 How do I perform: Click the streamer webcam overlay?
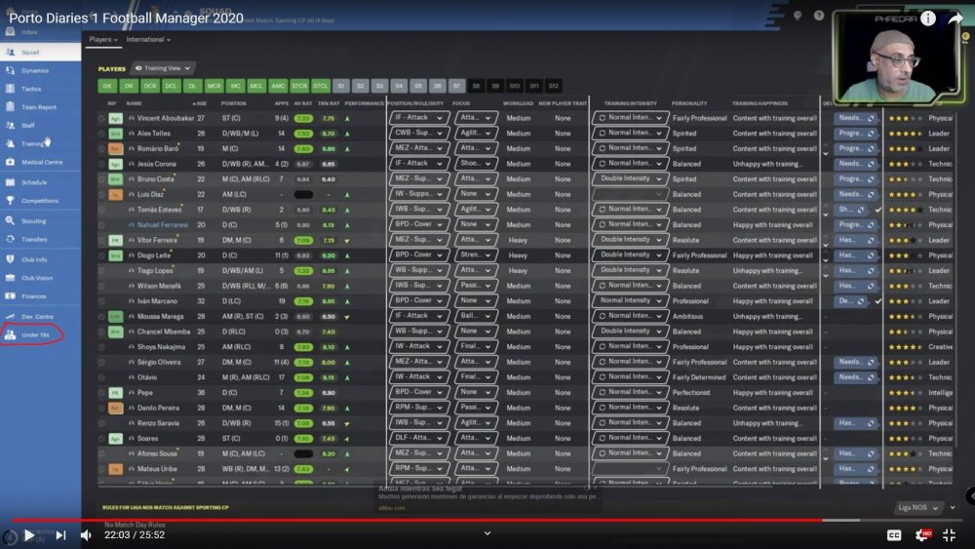pyautogui.click(x=897, y=58)
